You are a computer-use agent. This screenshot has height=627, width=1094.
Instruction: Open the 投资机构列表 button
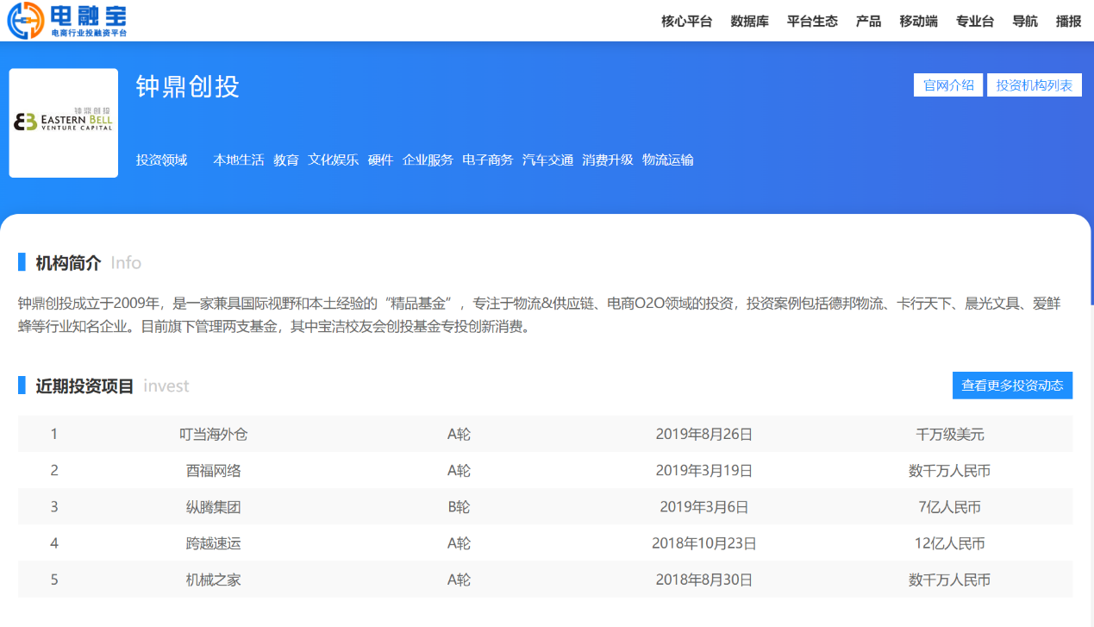point(1034,85)
